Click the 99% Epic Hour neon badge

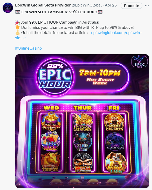(x=55, y=77)
